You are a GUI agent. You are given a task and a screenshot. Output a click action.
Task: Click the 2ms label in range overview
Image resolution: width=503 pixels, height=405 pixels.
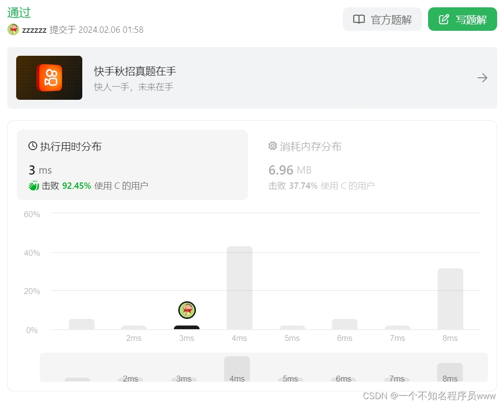pyautogui.click(x=131, y=379)
